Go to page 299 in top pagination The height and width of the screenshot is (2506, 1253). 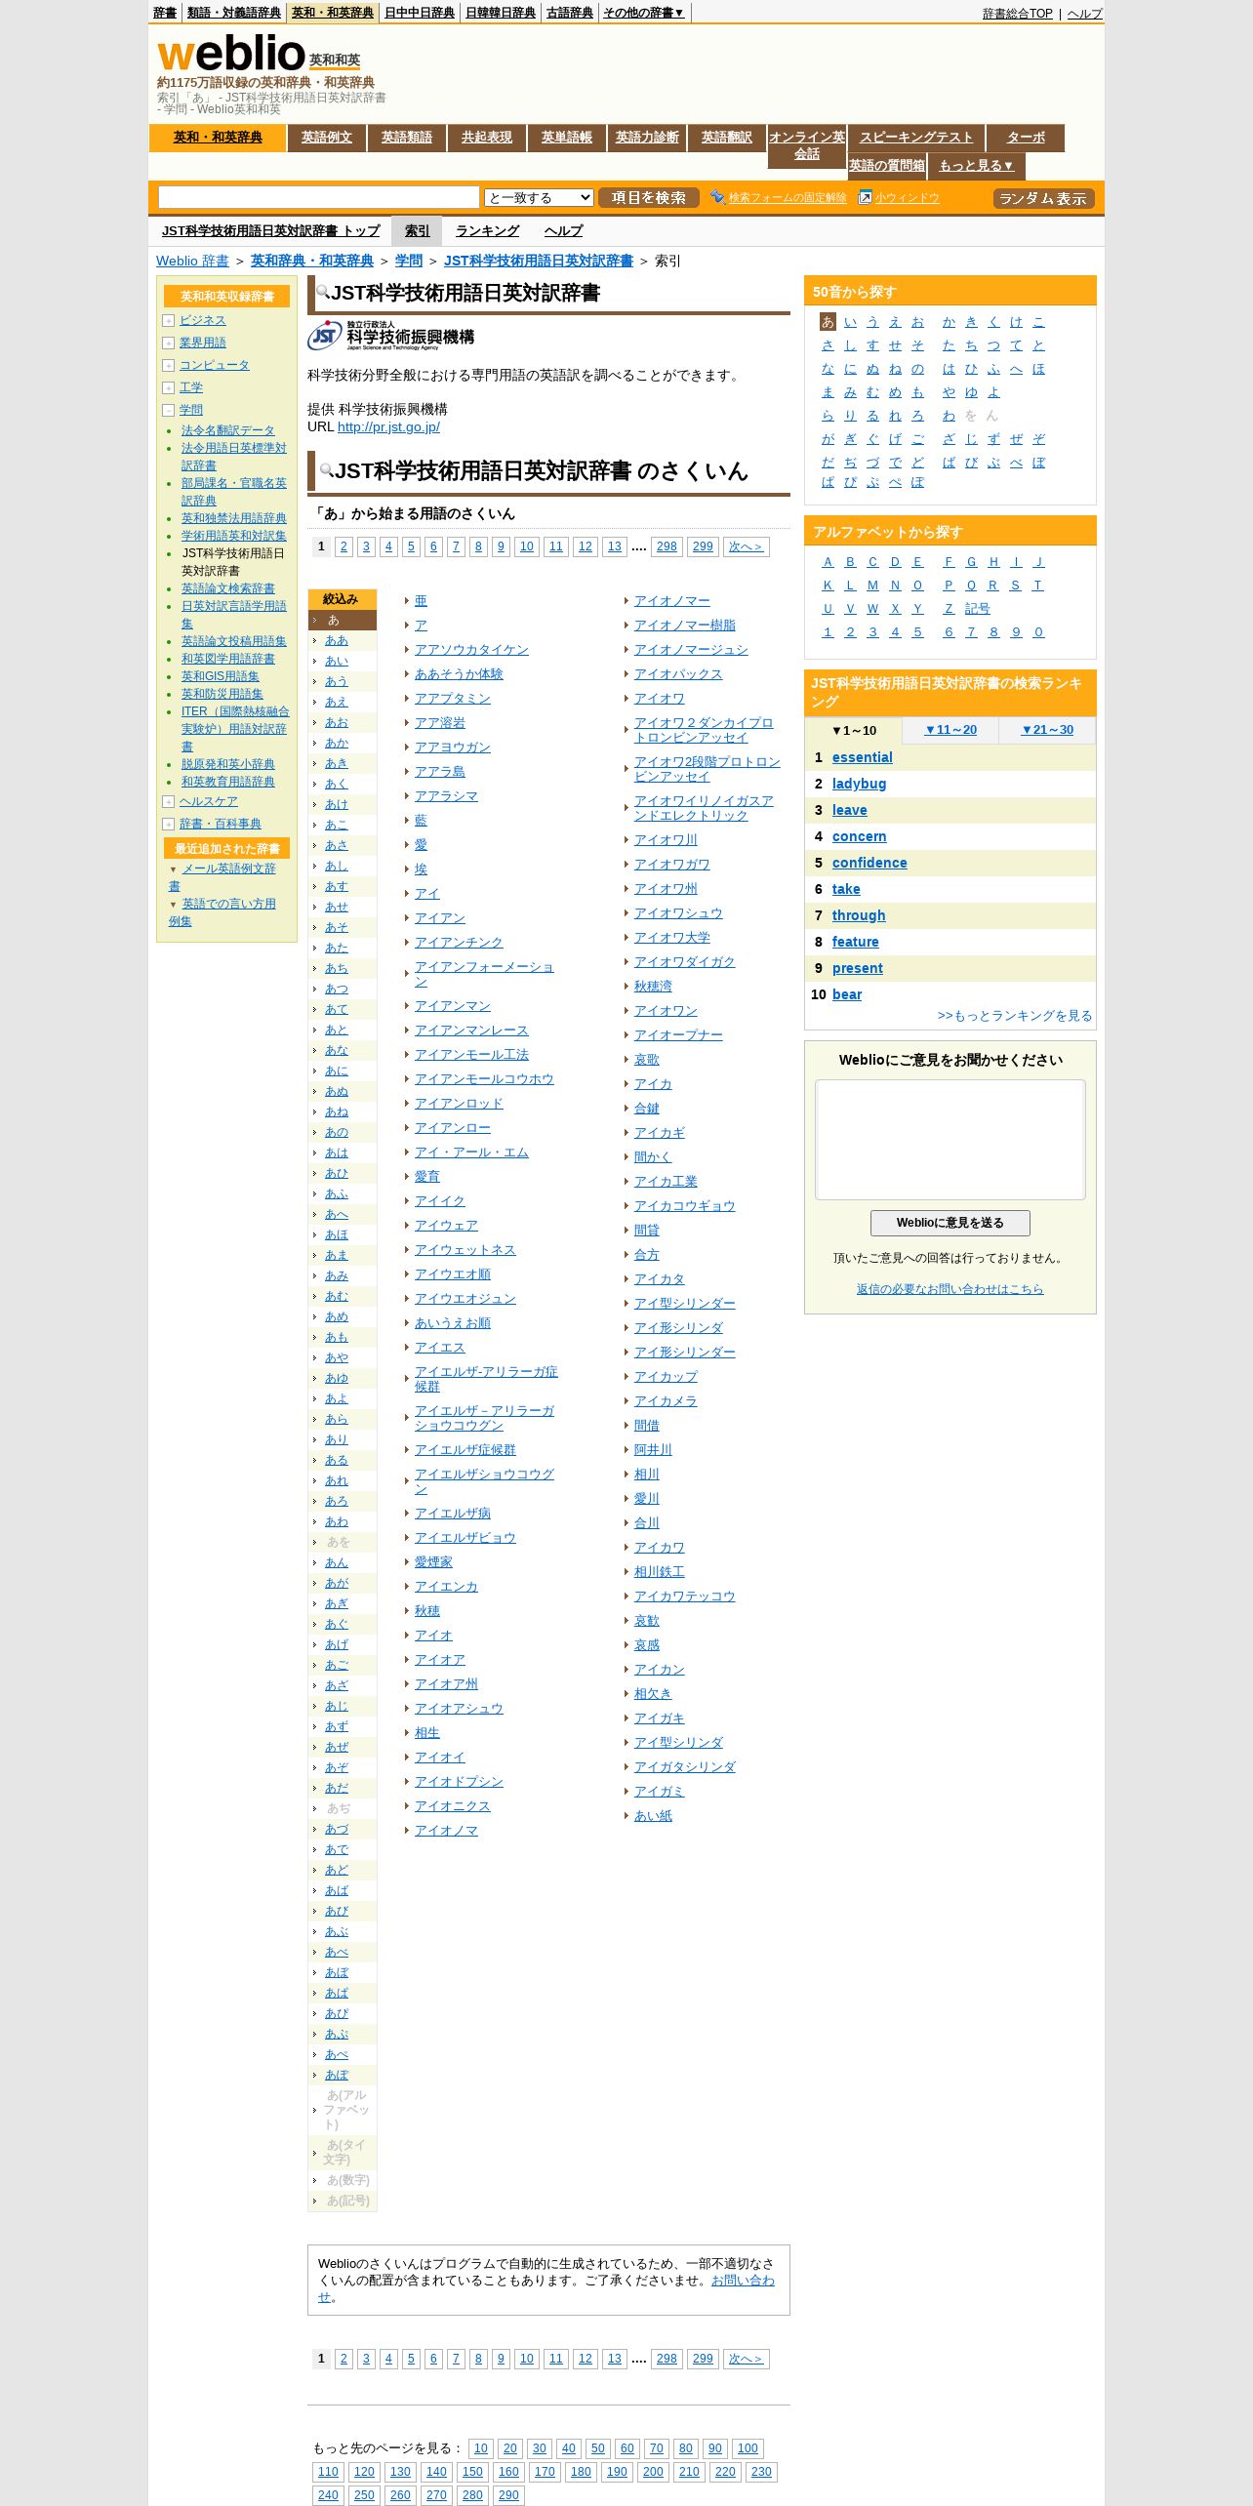click(x=703, y=546)
